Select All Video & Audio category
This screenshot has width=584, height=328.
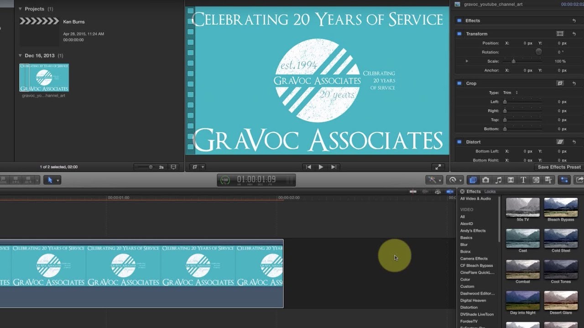[475, 199]
